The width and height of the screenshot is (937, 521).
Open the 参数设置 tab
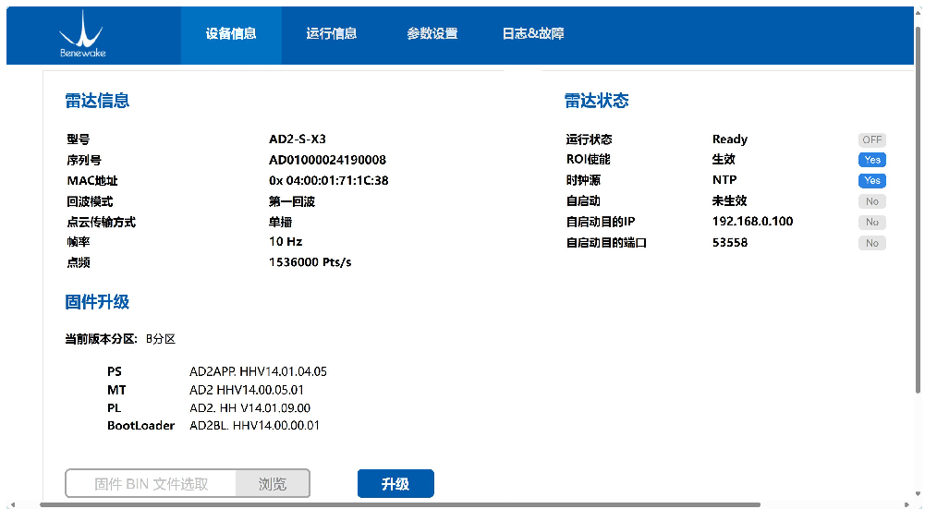432,34
